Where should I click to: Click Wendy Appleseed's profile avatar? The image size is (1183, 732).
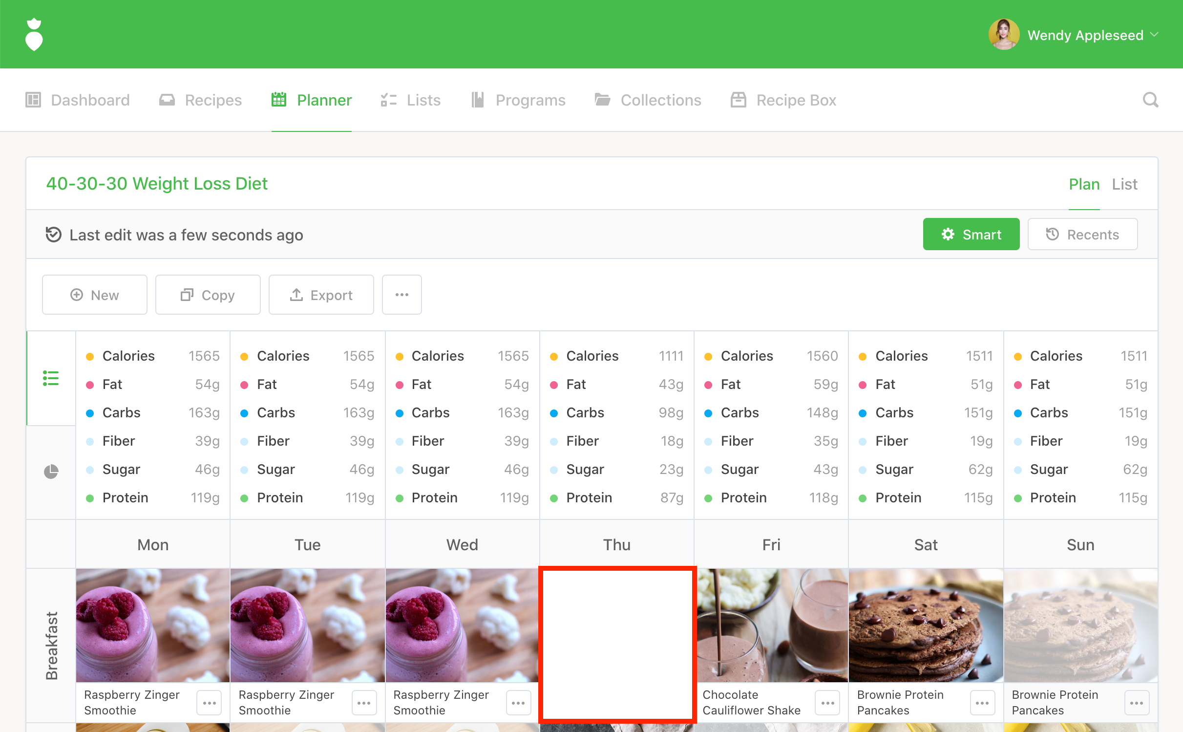(x=1003, y=35)
